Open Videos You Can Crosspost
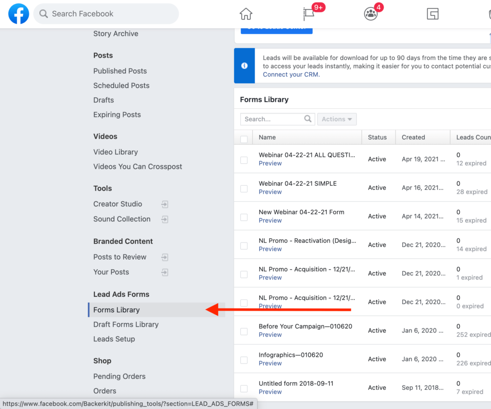Image resolution: width=491 pixels, height=409 pixels. pos(138,166)
